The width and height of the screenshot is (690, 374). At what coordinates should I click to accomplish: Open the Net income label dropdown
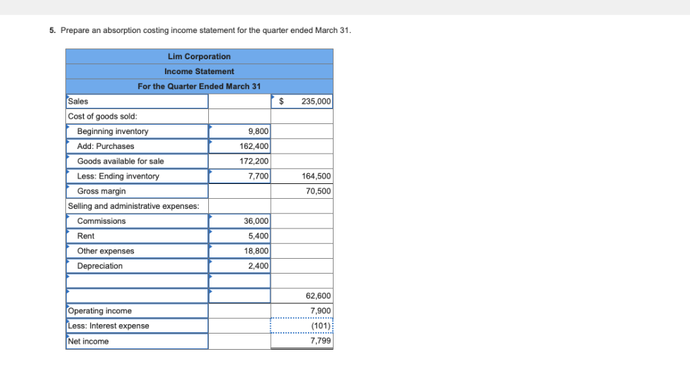[137, 341]
